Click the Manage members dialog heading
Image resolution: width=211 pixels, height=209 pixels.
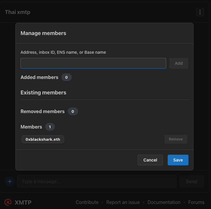pos(43,33)
